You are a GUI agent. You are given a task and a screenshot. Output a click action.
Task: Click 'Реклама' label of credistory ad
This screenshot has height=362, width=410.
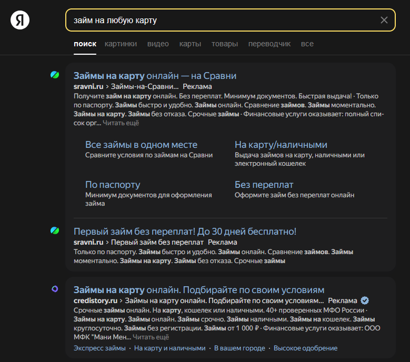click(x=343, y=300)
